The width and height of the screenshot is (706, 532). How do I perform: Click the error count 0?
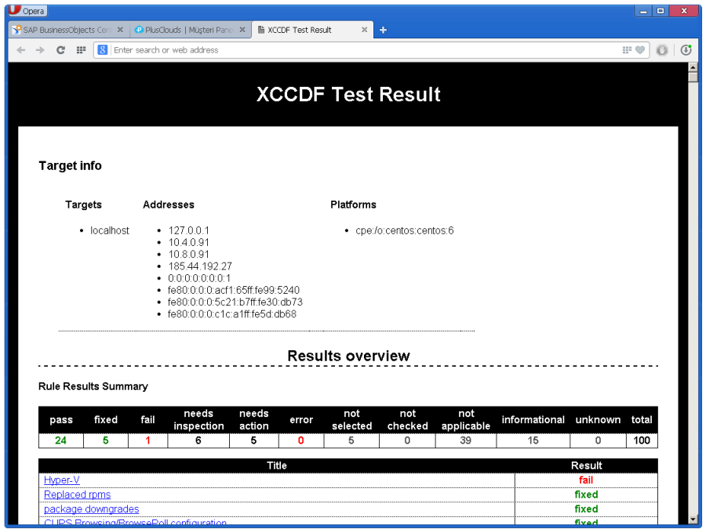tap(300, 440)
